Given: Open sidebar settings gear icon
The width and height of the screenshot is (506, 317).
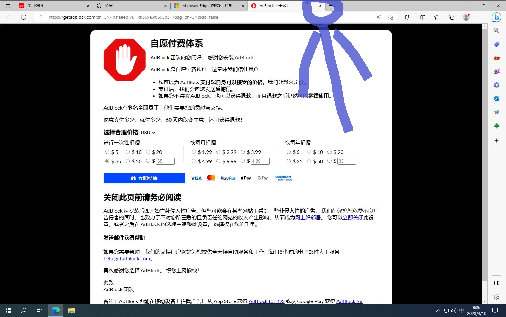Looking at the screenshot, I should point(496,297).
